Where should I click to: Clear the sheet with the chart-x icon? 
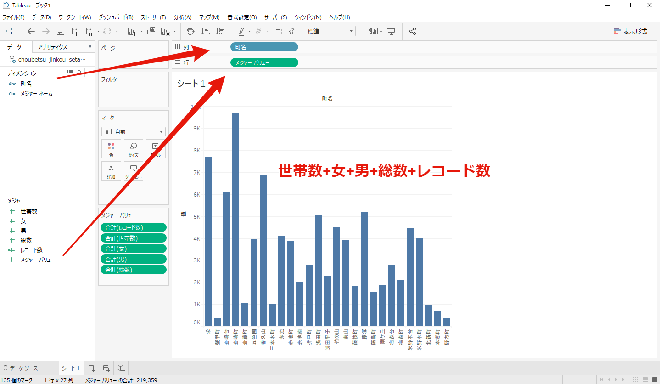coord(166,31)
